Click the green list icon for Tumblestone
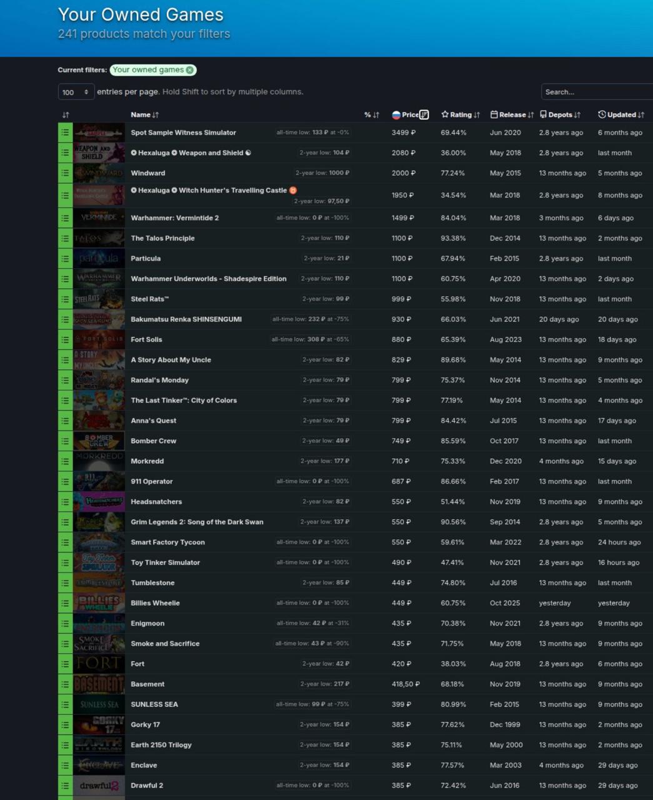The image size is (653, 800). (65, 583)
